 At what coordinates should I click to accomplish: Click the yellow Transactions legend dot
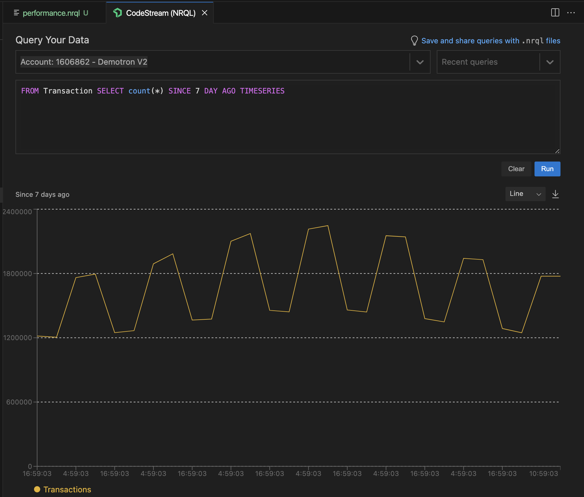coord(37,489)
